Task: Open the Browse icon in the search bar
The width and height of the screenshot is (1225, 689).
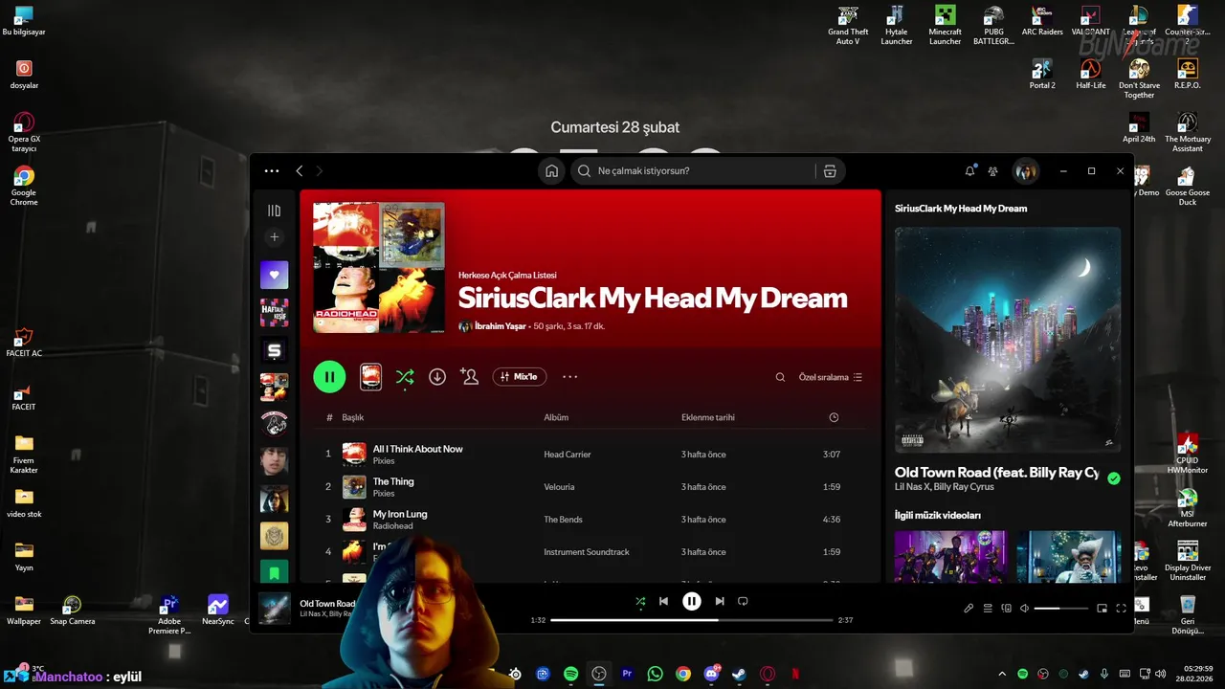Action: (x=830, y=171)
